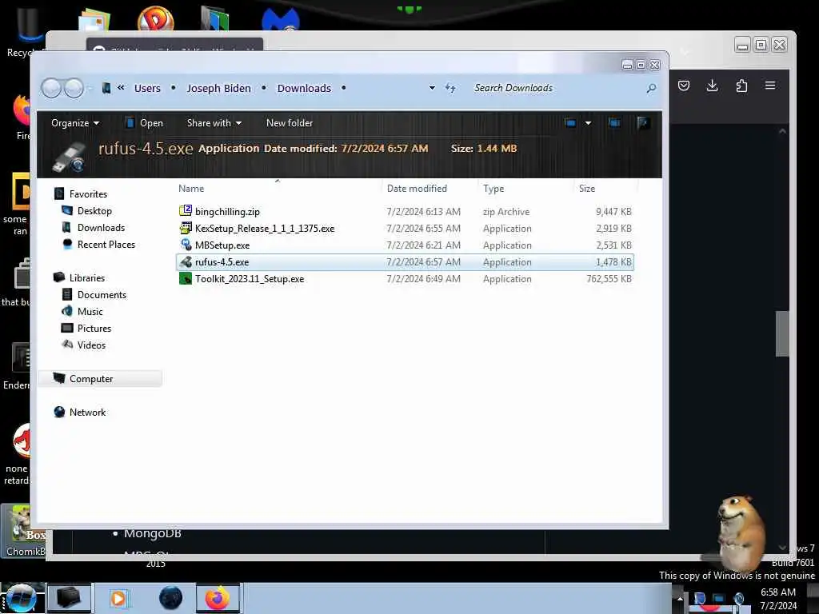The width and height of the screenshot is (819, 614).
Task: Sort by the Name column header
Action: [191, 189]
